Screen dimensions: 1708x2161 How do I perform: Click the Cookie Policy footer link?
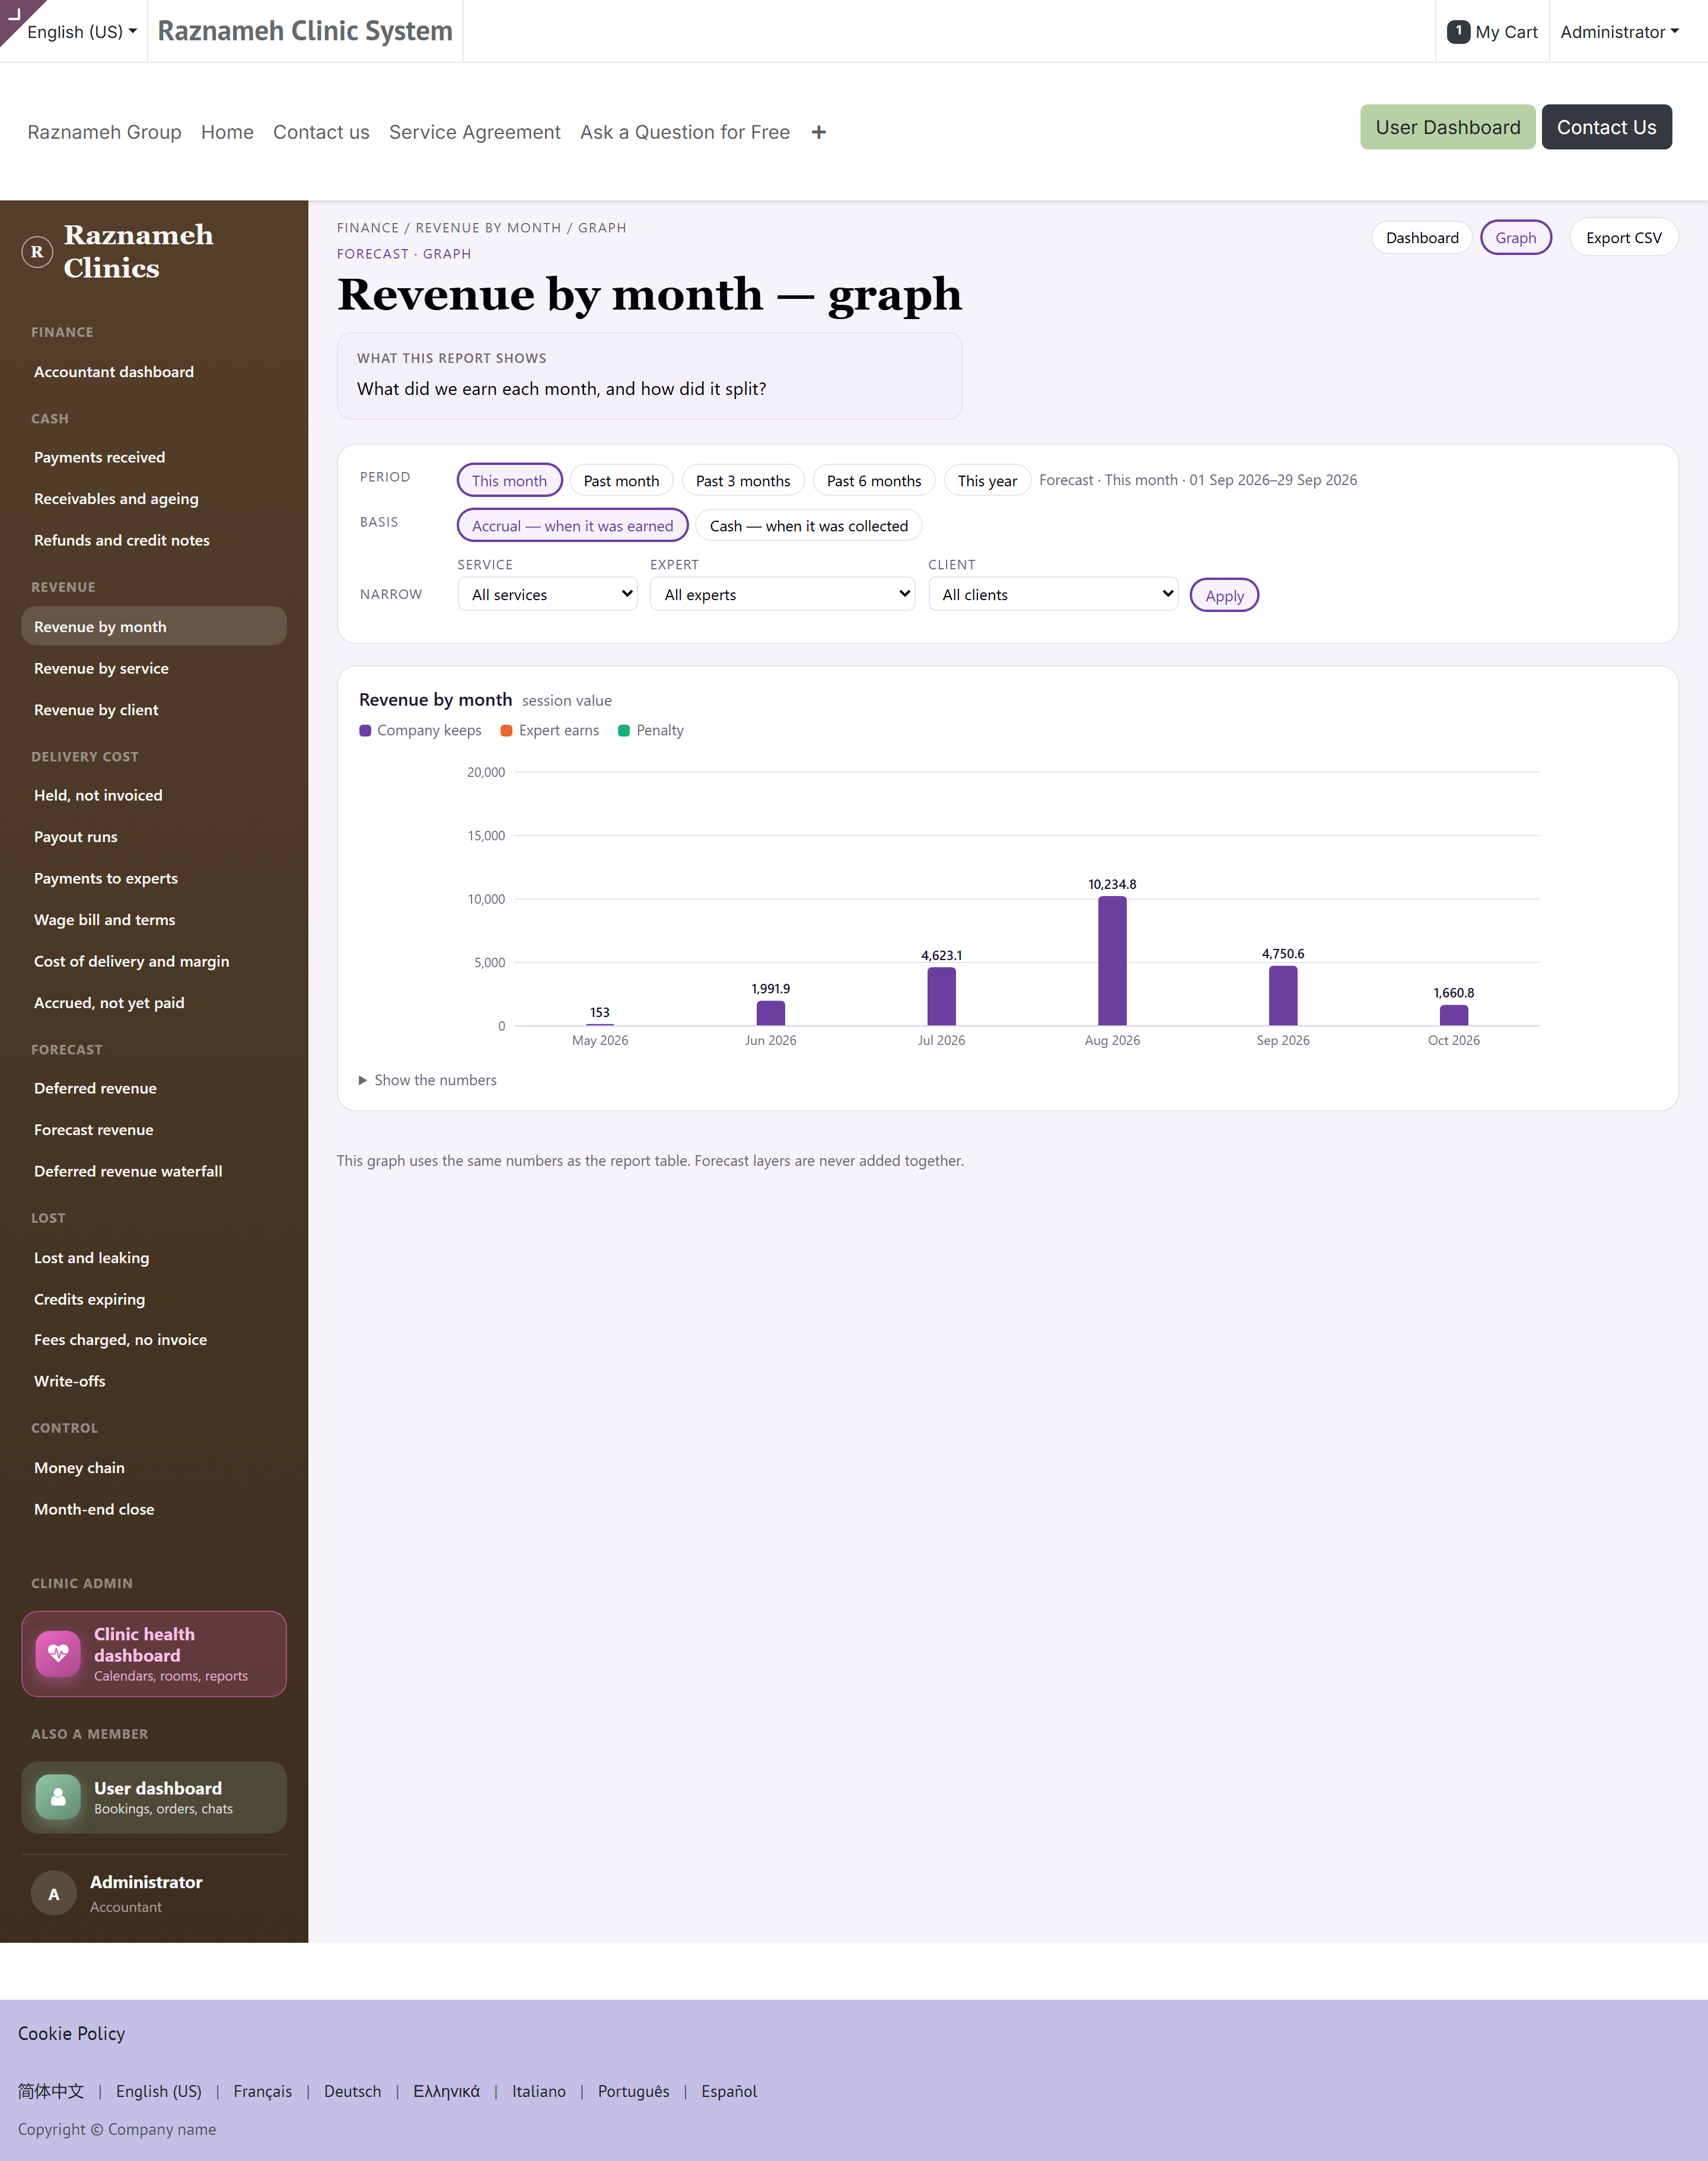pyautogui.click(x=72, y=2033)
